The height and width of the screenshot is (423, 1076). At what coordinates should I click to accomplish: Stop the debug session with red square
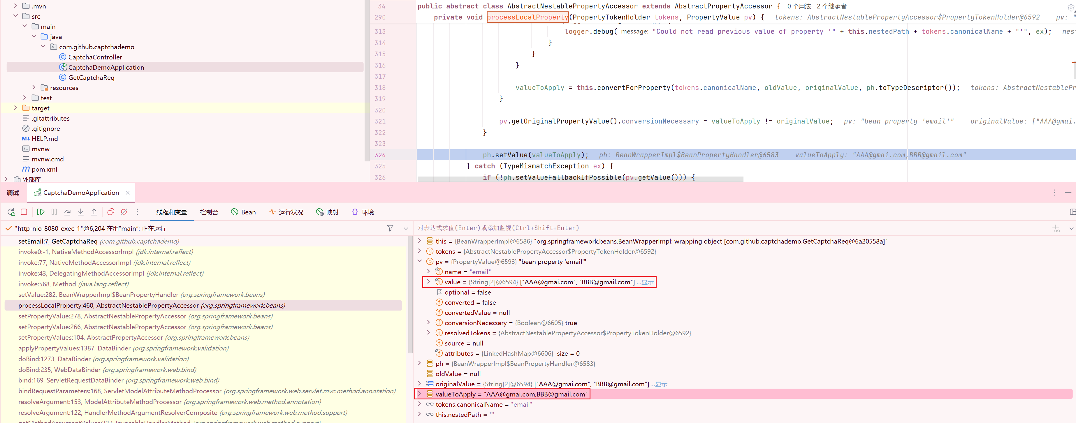[x=24, y=212]
